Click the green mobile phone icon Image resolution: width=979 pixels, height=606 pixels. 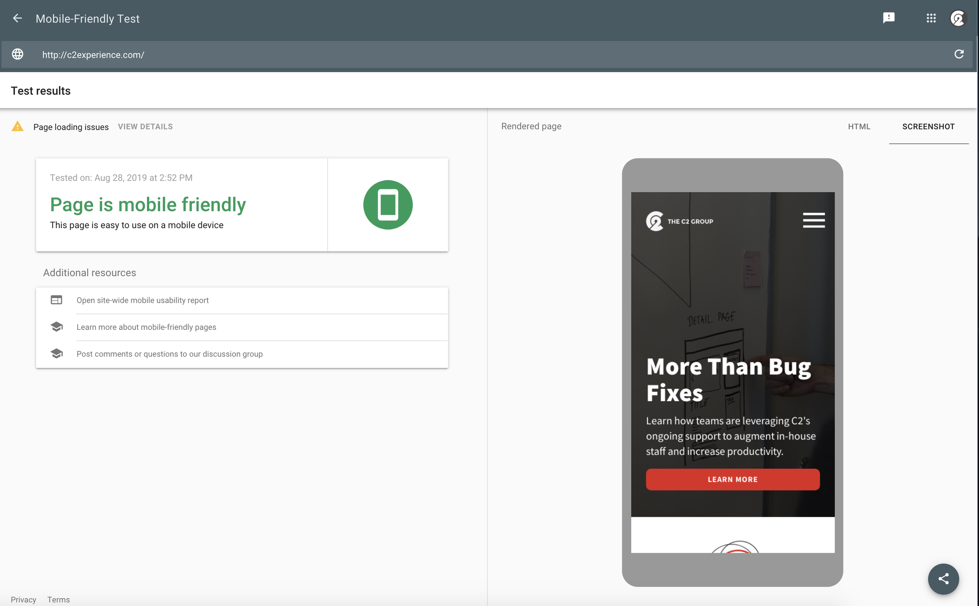coord(387,205)
